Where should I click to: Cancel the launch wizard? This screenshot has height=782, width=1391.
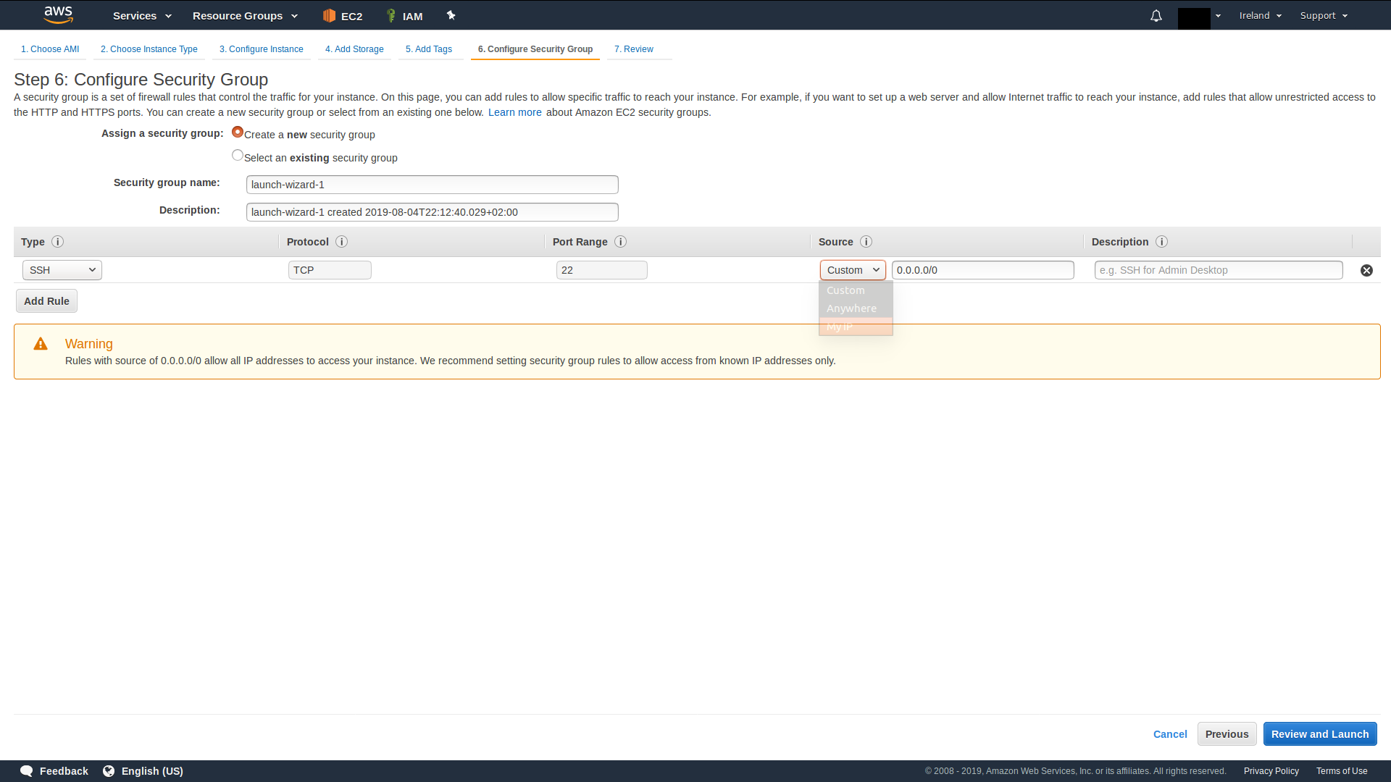1170,734
